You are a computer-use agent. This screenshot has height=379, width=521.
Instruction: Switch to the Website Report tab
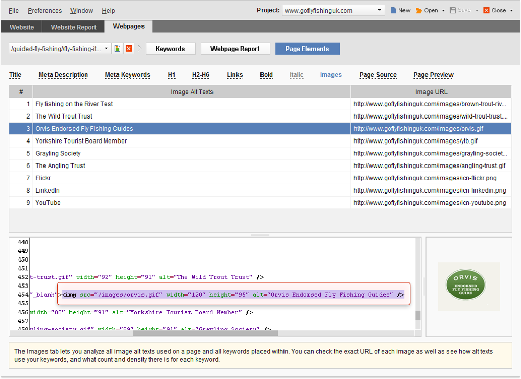pos(73,26)
